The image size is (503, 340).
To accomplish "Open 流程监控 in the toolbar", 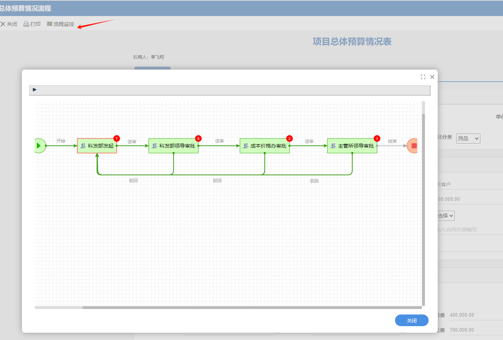I will coord(61,24).
